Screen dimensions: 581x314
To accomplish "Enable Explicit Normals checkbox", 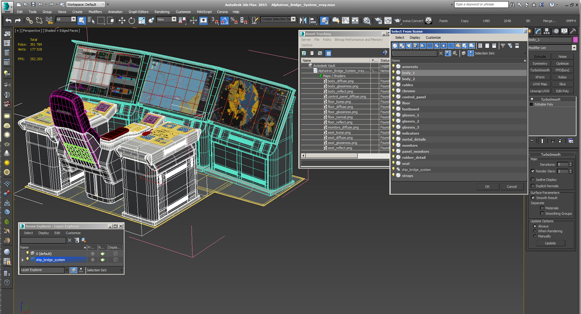I will tap(533, 186).
